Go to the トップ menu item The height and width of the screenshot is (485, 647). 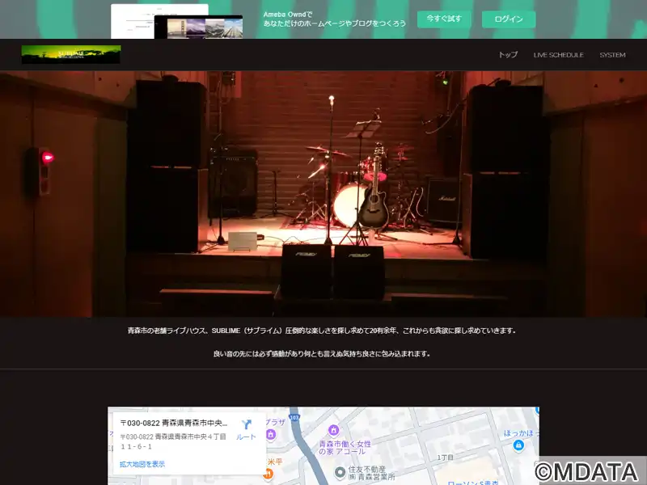(508, 55)
